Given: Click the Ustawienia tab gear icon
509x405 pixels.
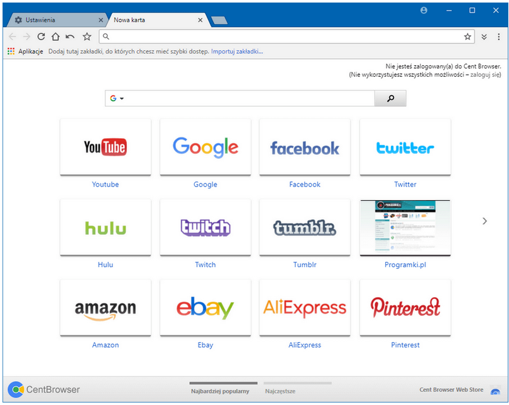Looking at the screenshot, I should click(x=18, y=20).
